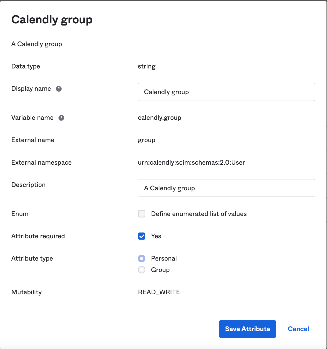Click the 'string' data type value

(146, 66)
